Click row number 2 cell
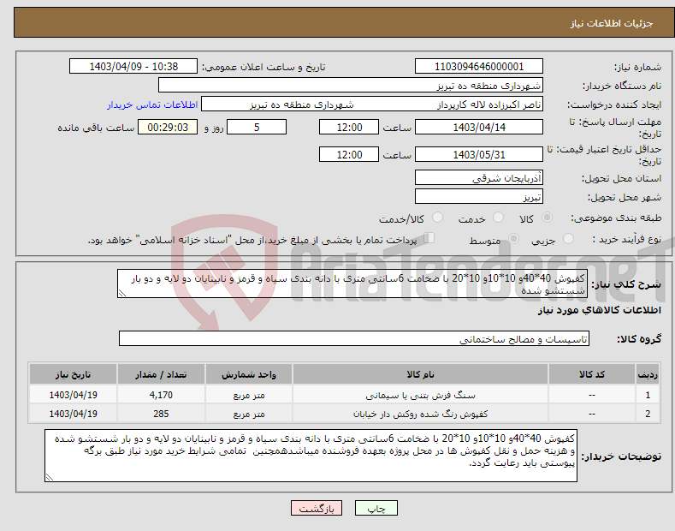The width and height of the screenshot is (675, 531). [648, 414]
